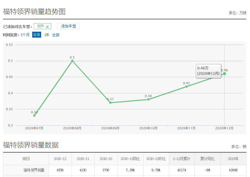Viewport: 250px width, 177px height.
Task: Click the 2020-11 column header
Action: [83, 159]
